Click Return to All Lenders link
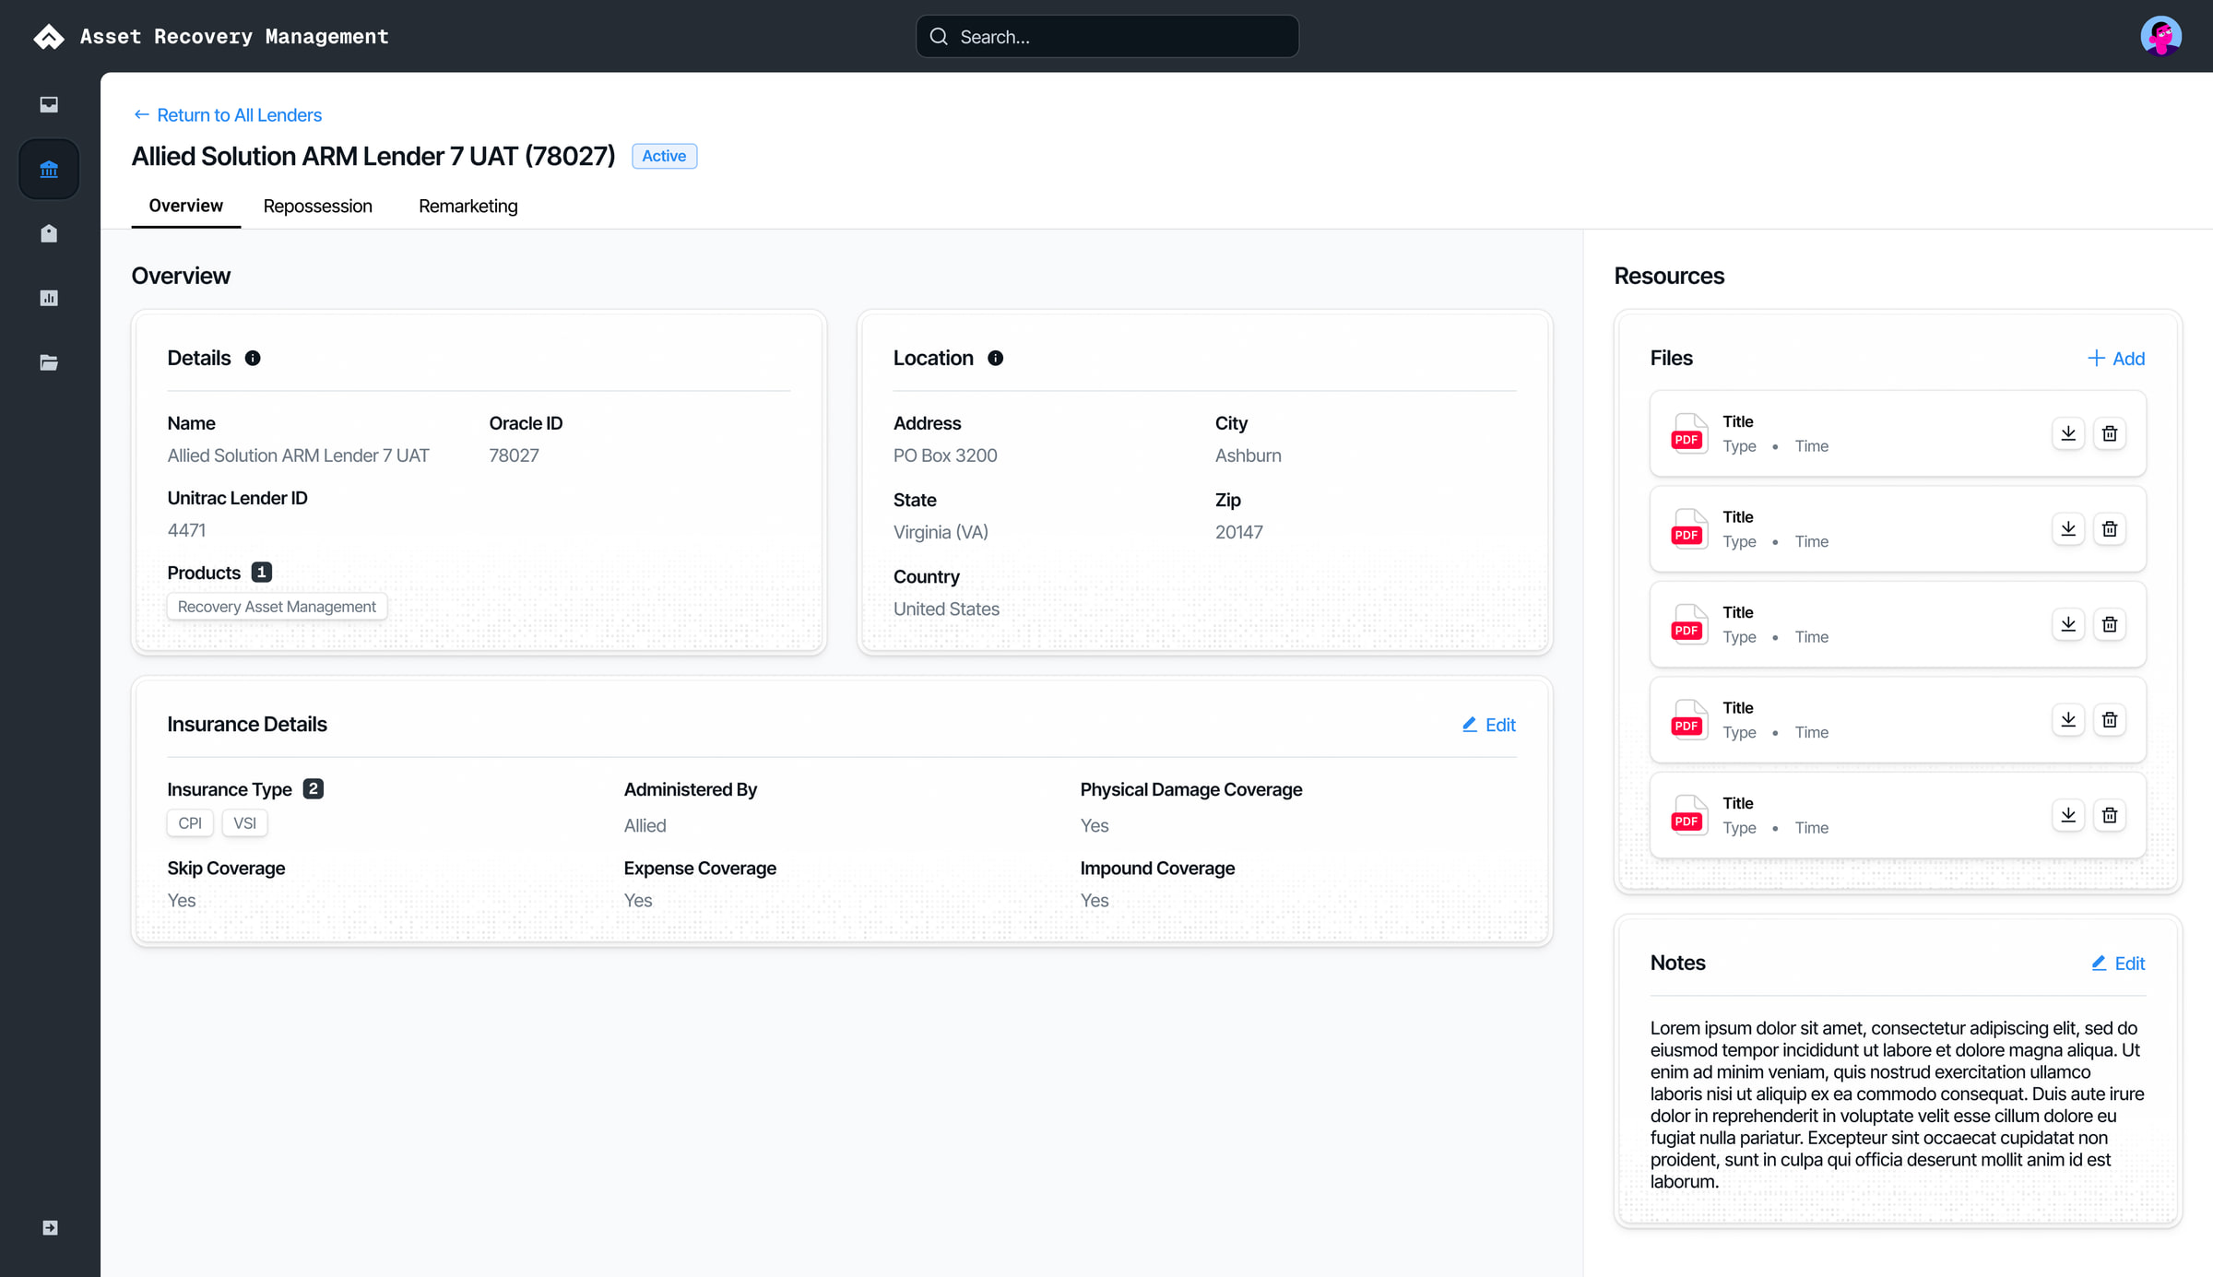The width and height of the screenshot is (2213, 1277). point(228,115)
